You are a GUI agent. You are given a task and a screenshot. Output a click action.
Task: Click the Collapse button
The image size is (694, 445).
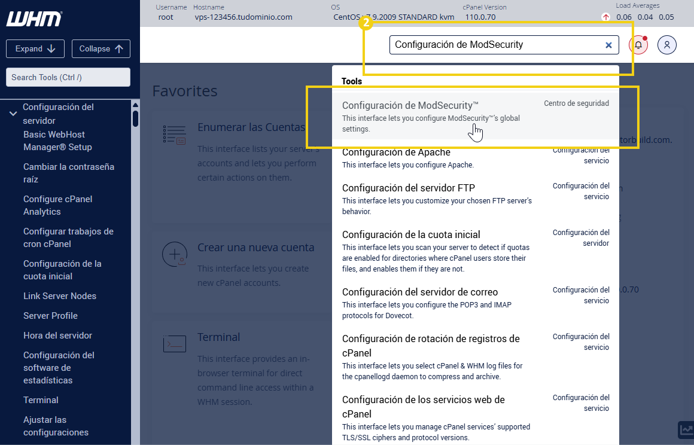coord(101,48)
